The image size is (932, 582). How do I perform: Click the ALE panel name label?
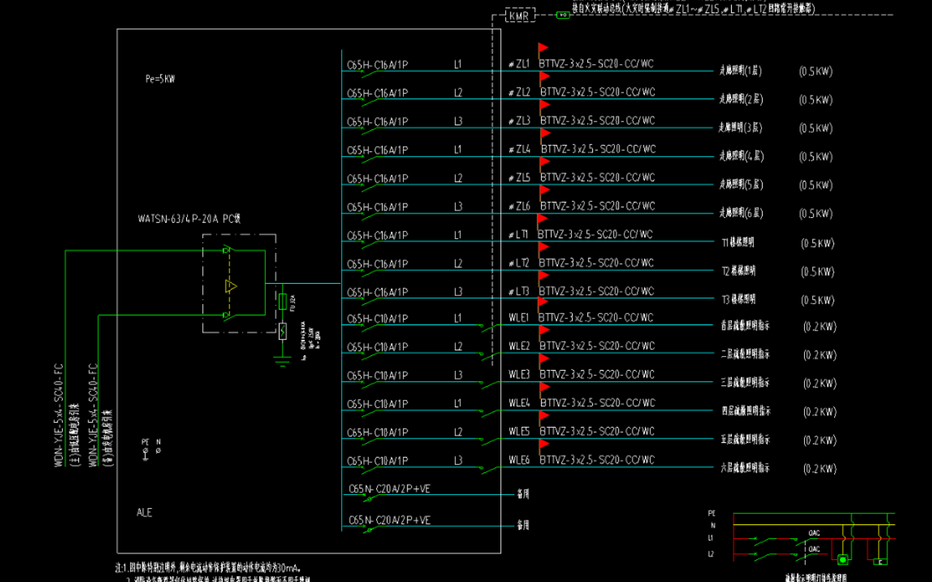click(145, 513)
